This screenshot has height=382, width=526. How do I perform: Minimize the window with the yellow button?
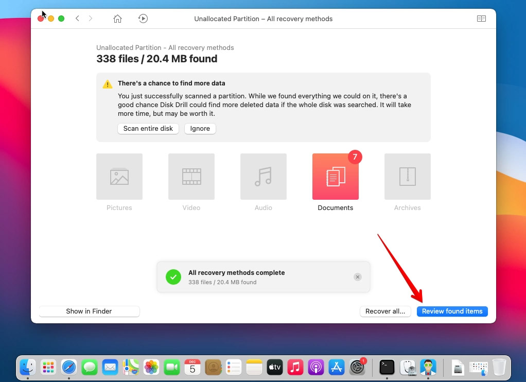(51, 19)
